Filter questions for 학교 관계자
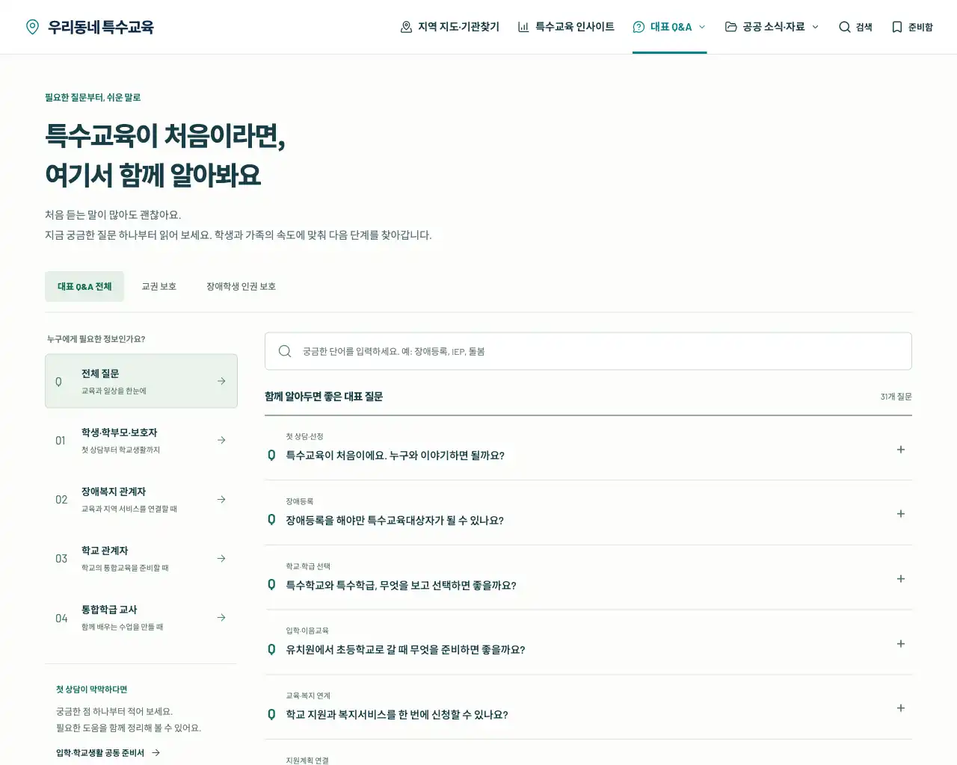The height and width of the screenshot is (765, 957). click(x=141, y=558)
